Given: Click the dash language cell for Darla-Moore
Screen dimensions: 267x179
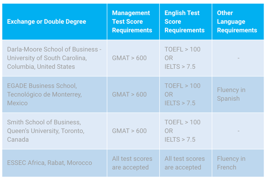Looking at the screenshot, I should click(238, 58).
